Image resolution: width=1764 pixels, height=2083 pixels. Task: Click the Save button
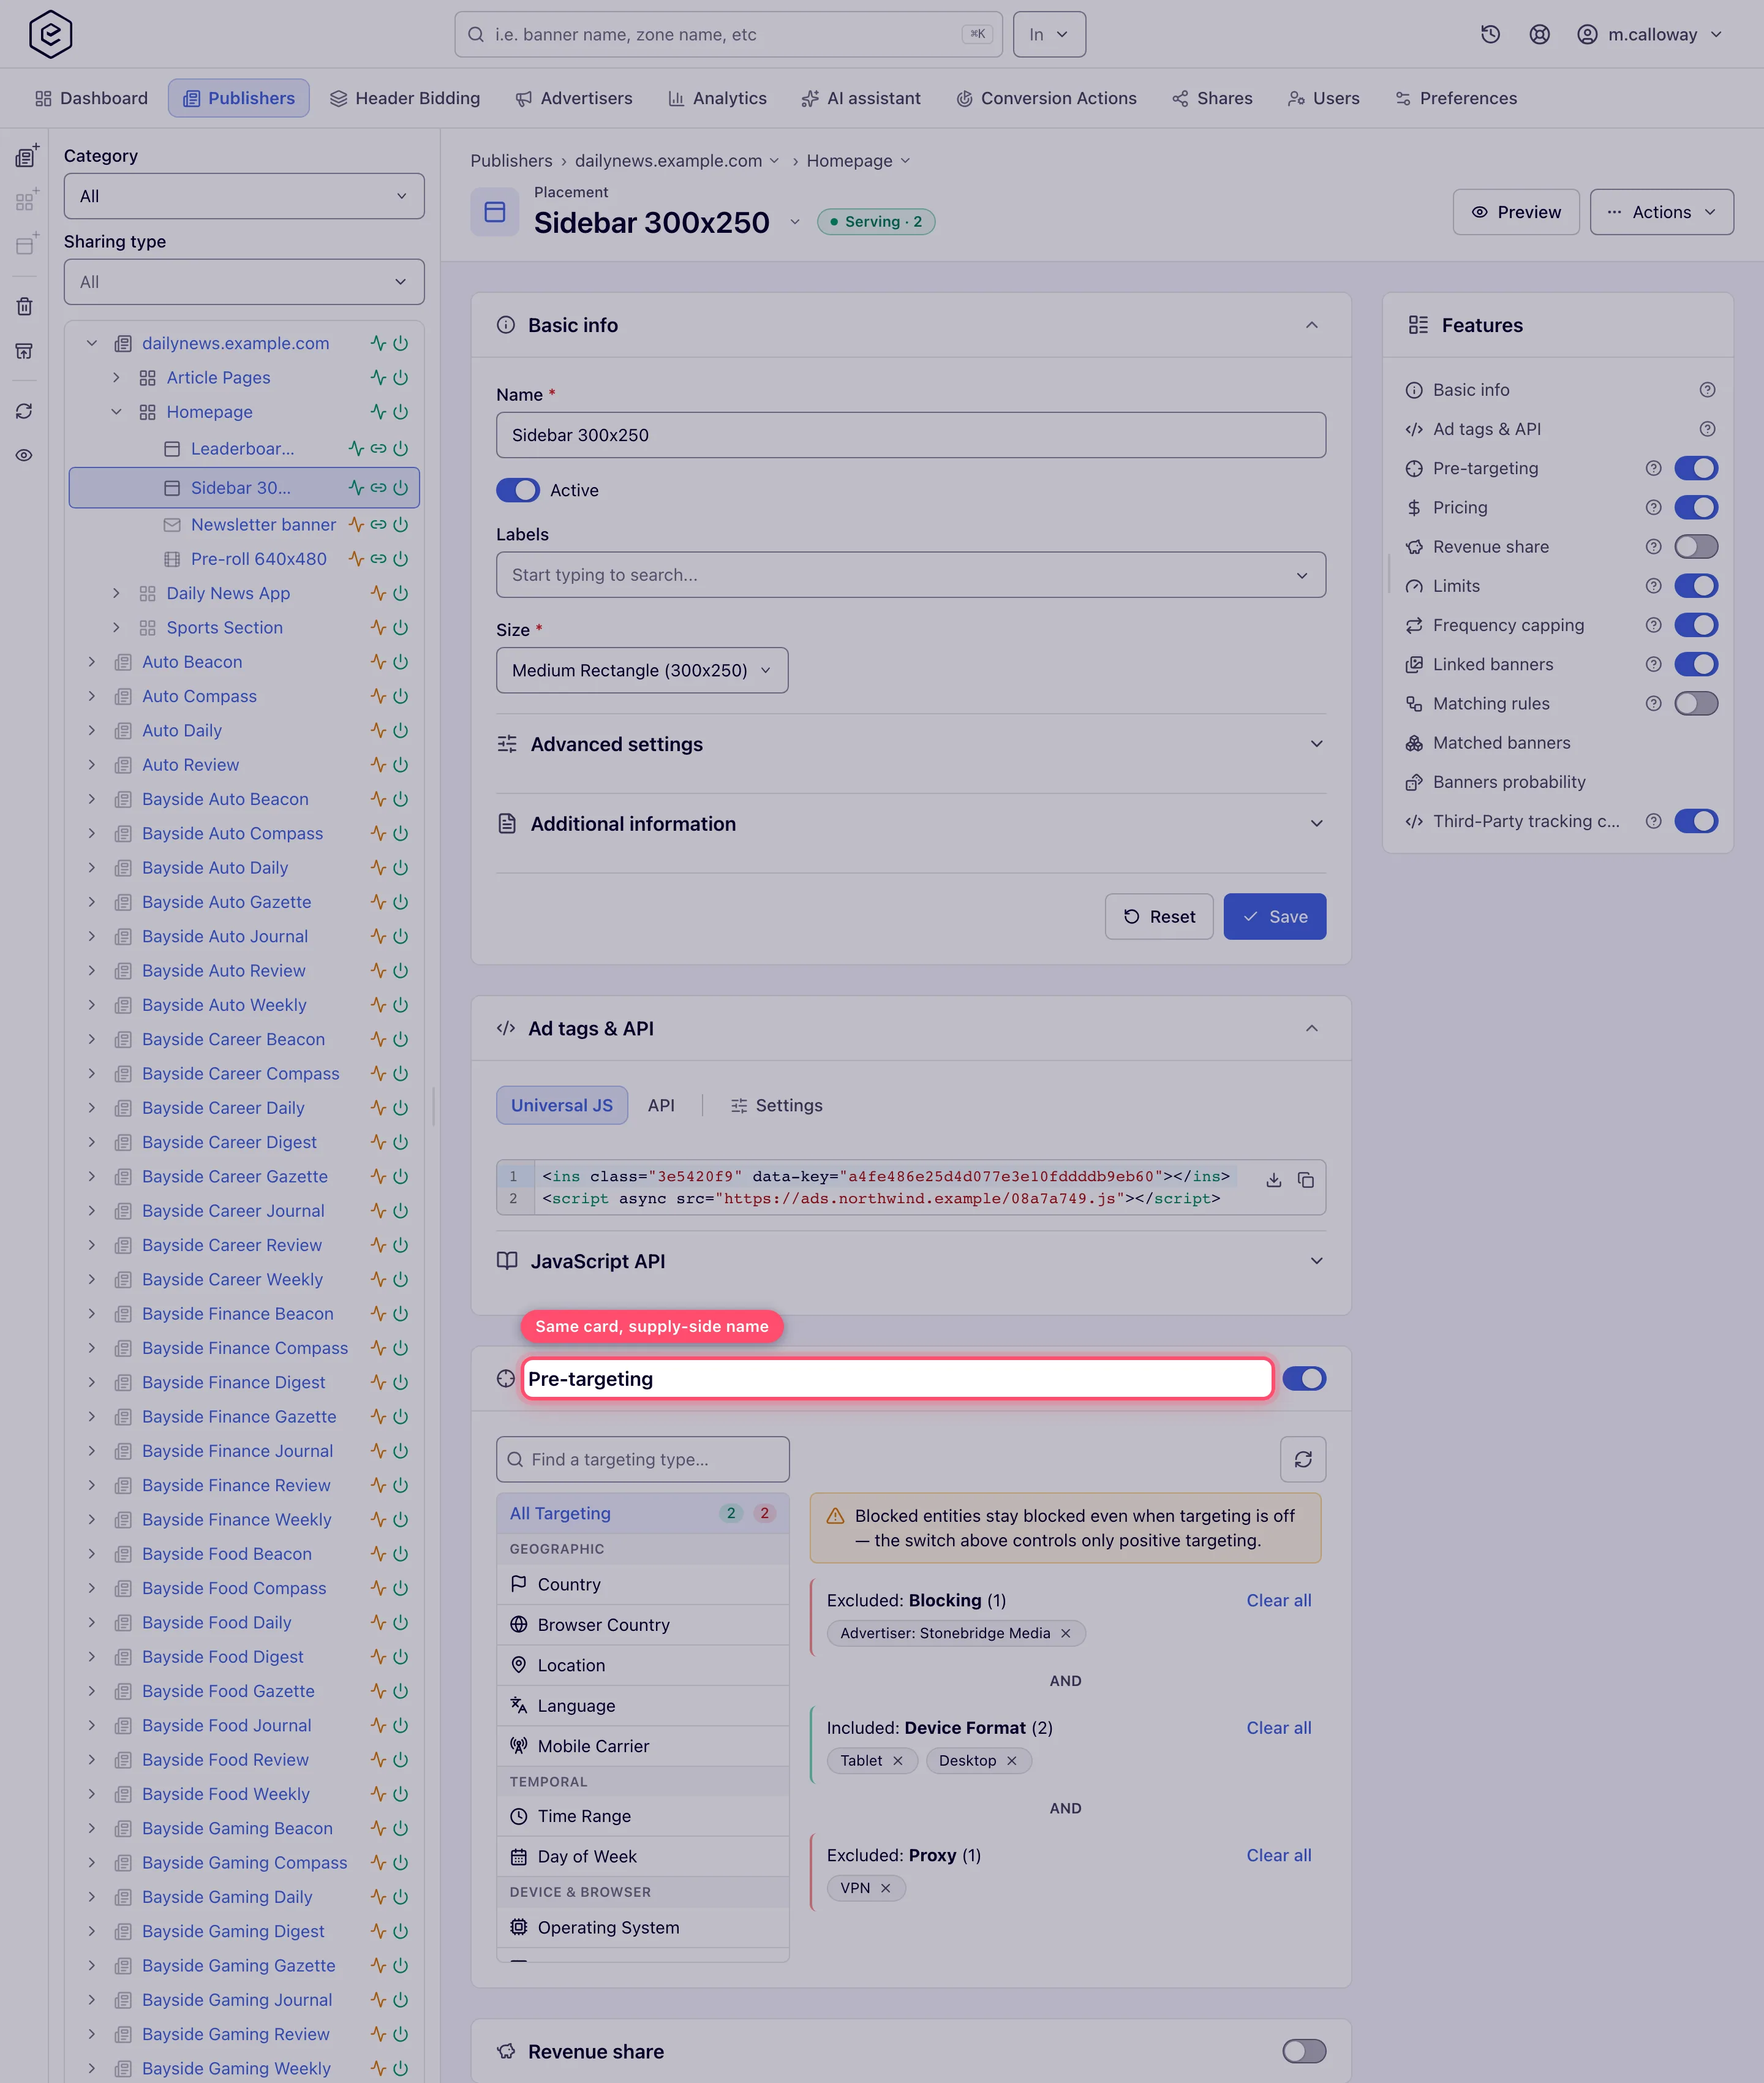point(1275,917)
